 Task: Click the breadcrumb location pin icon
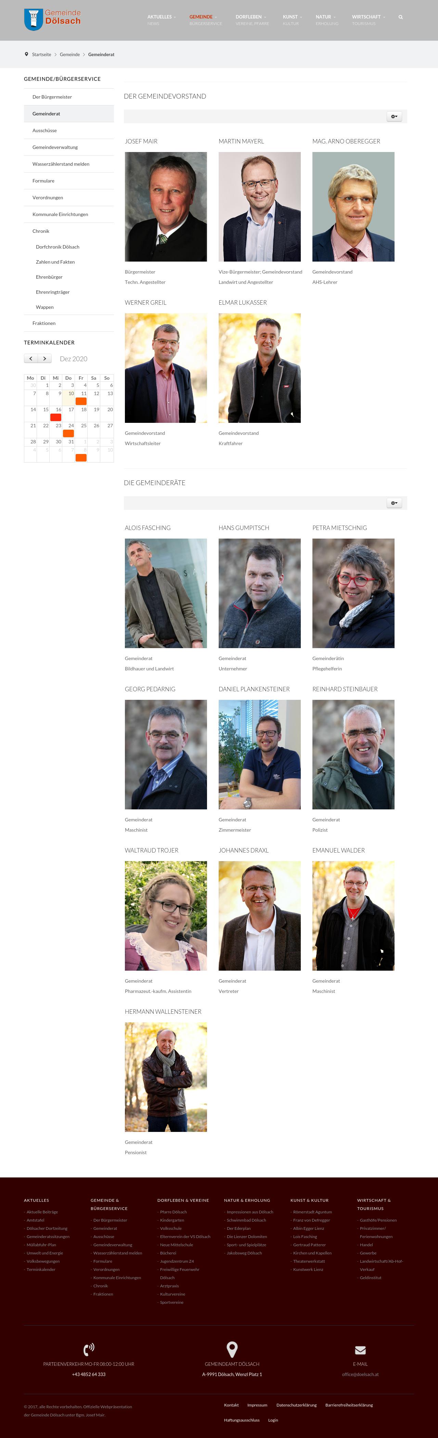click(26, 54)
